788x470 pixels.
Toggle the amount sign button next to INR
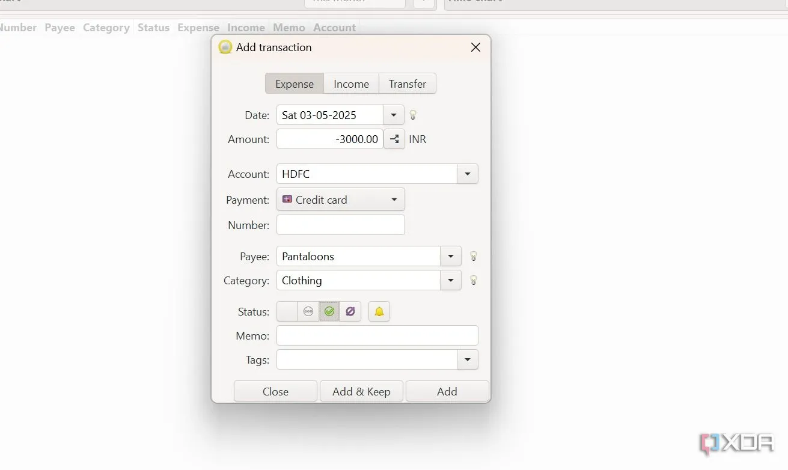[394, 139]
